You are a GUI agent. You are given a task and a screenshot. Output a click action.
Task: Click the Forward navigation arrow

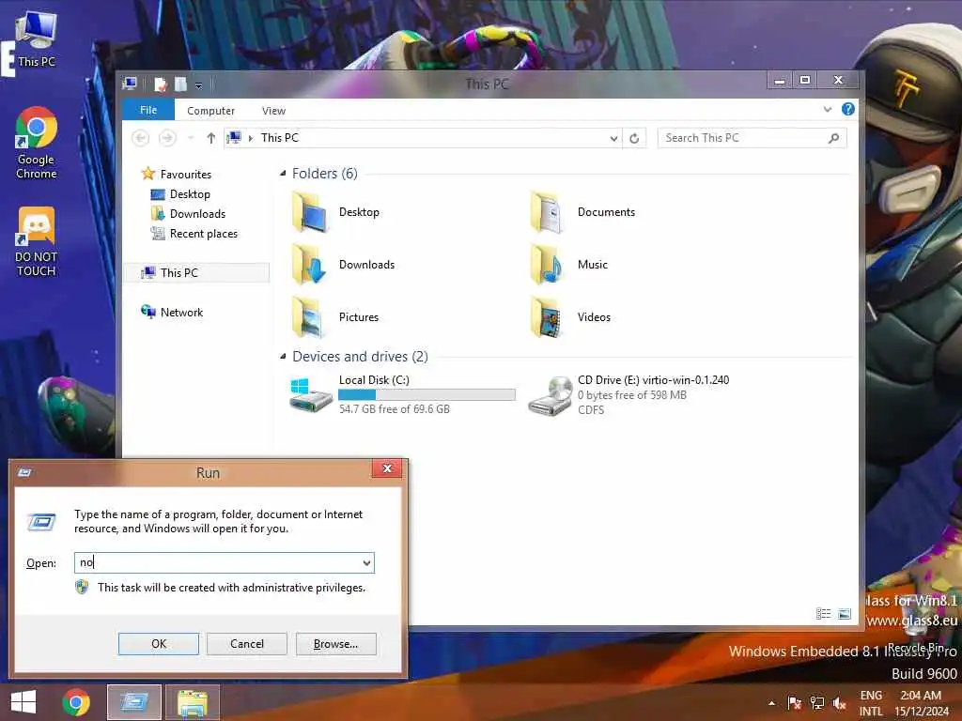pyautogui.click(x=167, y=138)
